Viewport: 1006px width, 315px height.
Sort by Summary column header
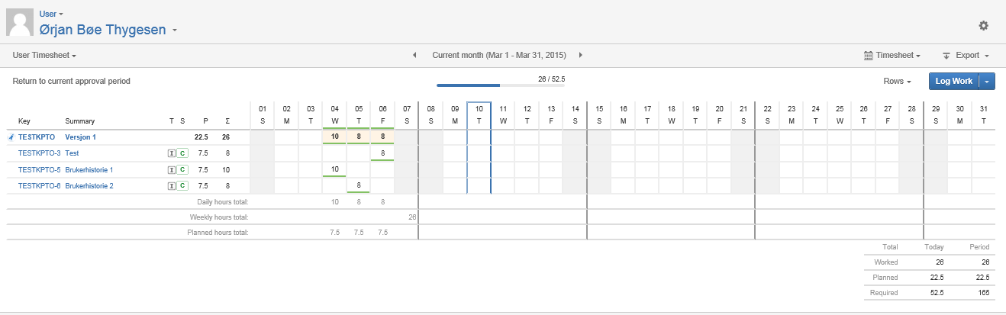tap(80, 121)
